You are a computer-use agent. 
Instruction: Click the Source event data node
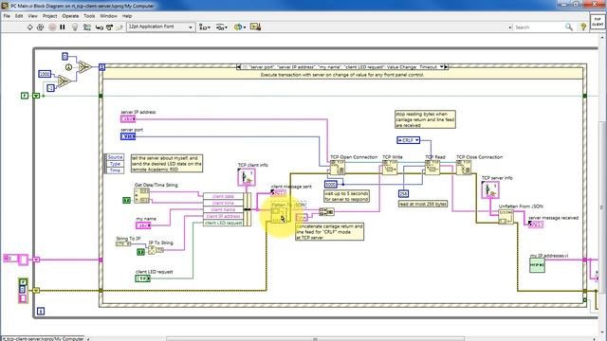115,157
